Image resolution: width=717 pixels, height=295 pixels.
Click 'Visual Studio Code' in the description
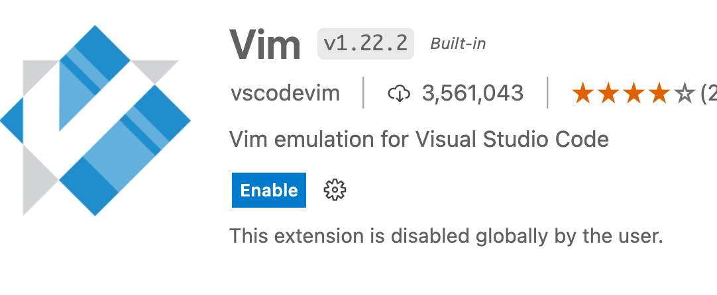512,140
